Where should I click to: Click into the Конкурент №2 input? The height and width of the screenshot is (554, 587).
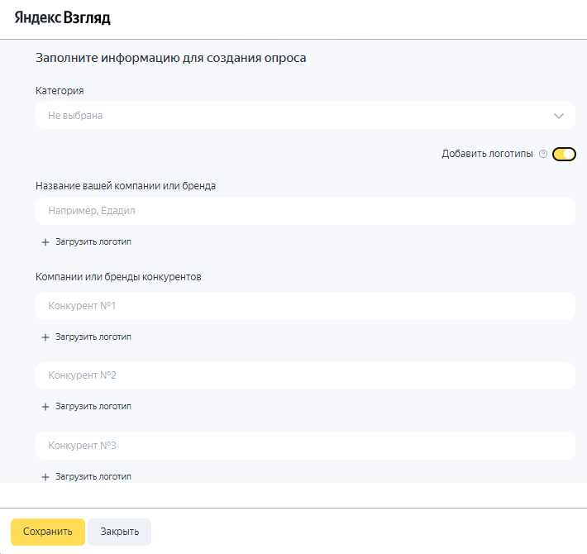click(x=304, y=375)
